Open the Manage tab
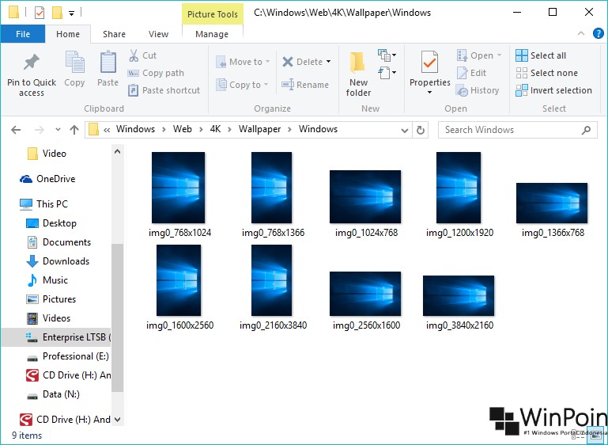Image resolution: width=608 pixels, height=445 pixels. pos(212,34)
